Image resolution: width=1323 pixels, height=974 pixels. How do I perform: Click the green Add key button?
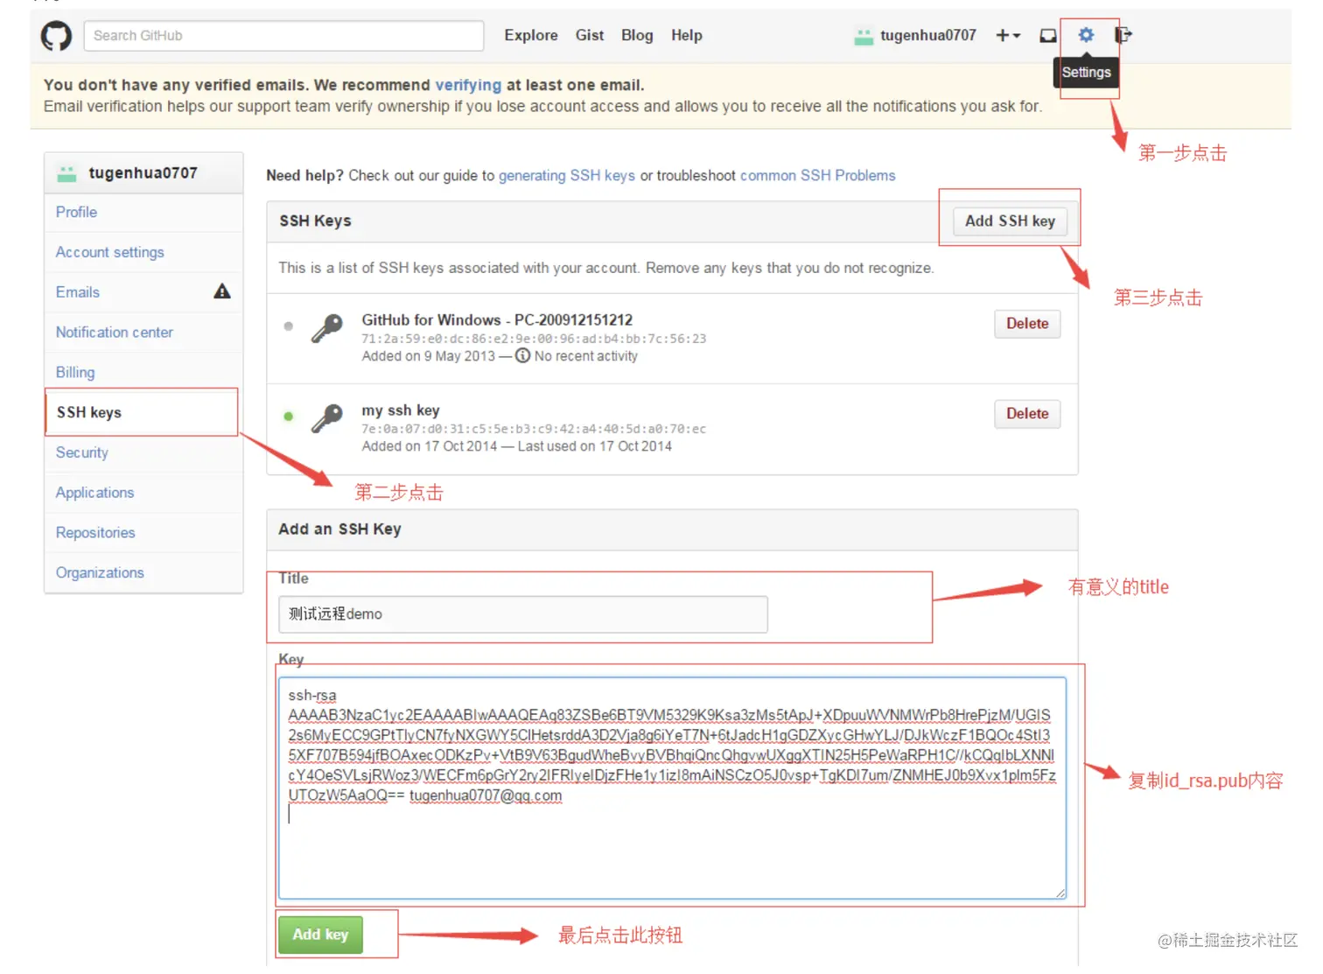pyautogui.click(x=320, y=935)
